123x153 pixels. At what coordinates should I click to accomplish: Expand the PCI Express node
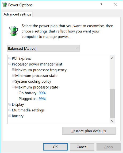(10, 58)
